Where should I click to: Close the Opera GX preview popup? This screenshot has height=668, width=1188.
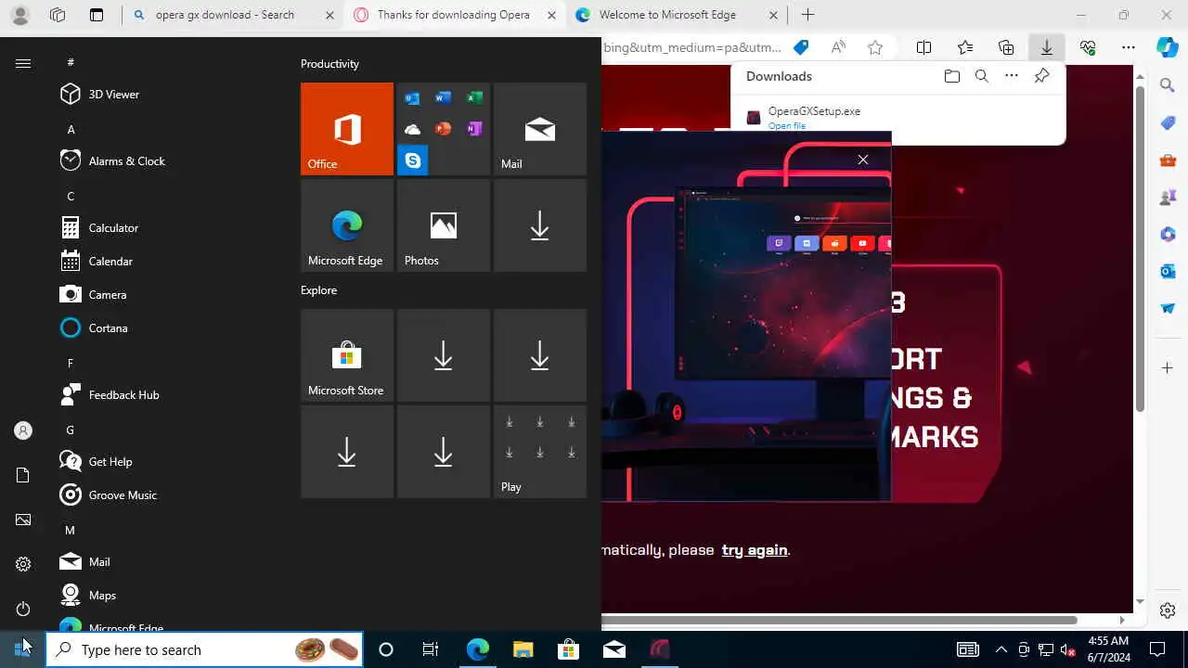click(x=863, y=160)
